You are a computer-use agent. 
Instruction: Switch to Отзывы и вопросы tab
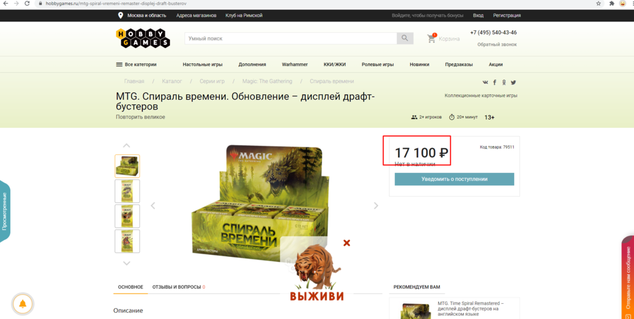(179, 287)
